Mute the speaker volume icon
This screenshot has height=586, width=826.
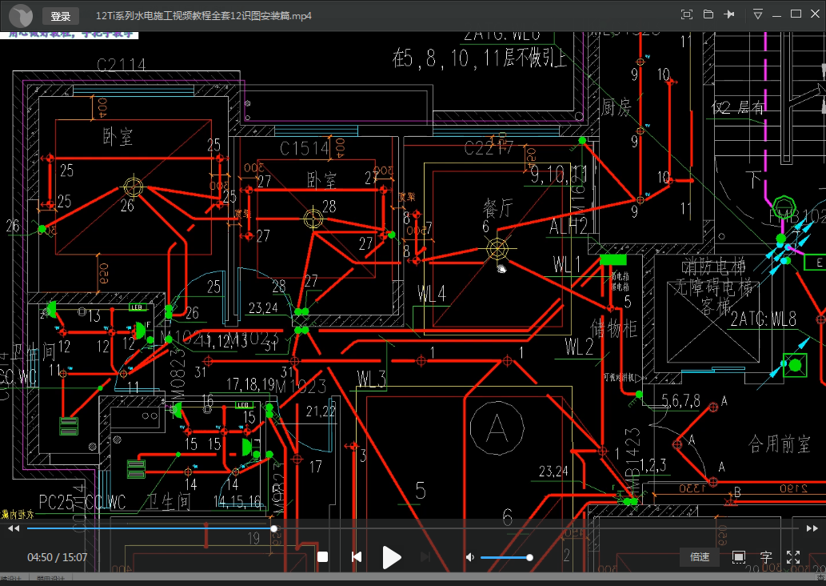pos(470,557)
